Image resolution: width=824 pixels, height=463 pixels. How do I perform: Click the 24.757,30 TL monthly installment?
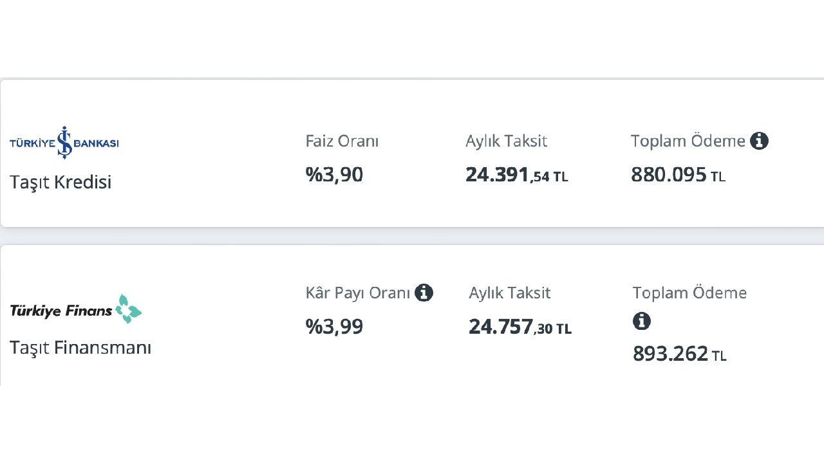(x=520, y=327)
